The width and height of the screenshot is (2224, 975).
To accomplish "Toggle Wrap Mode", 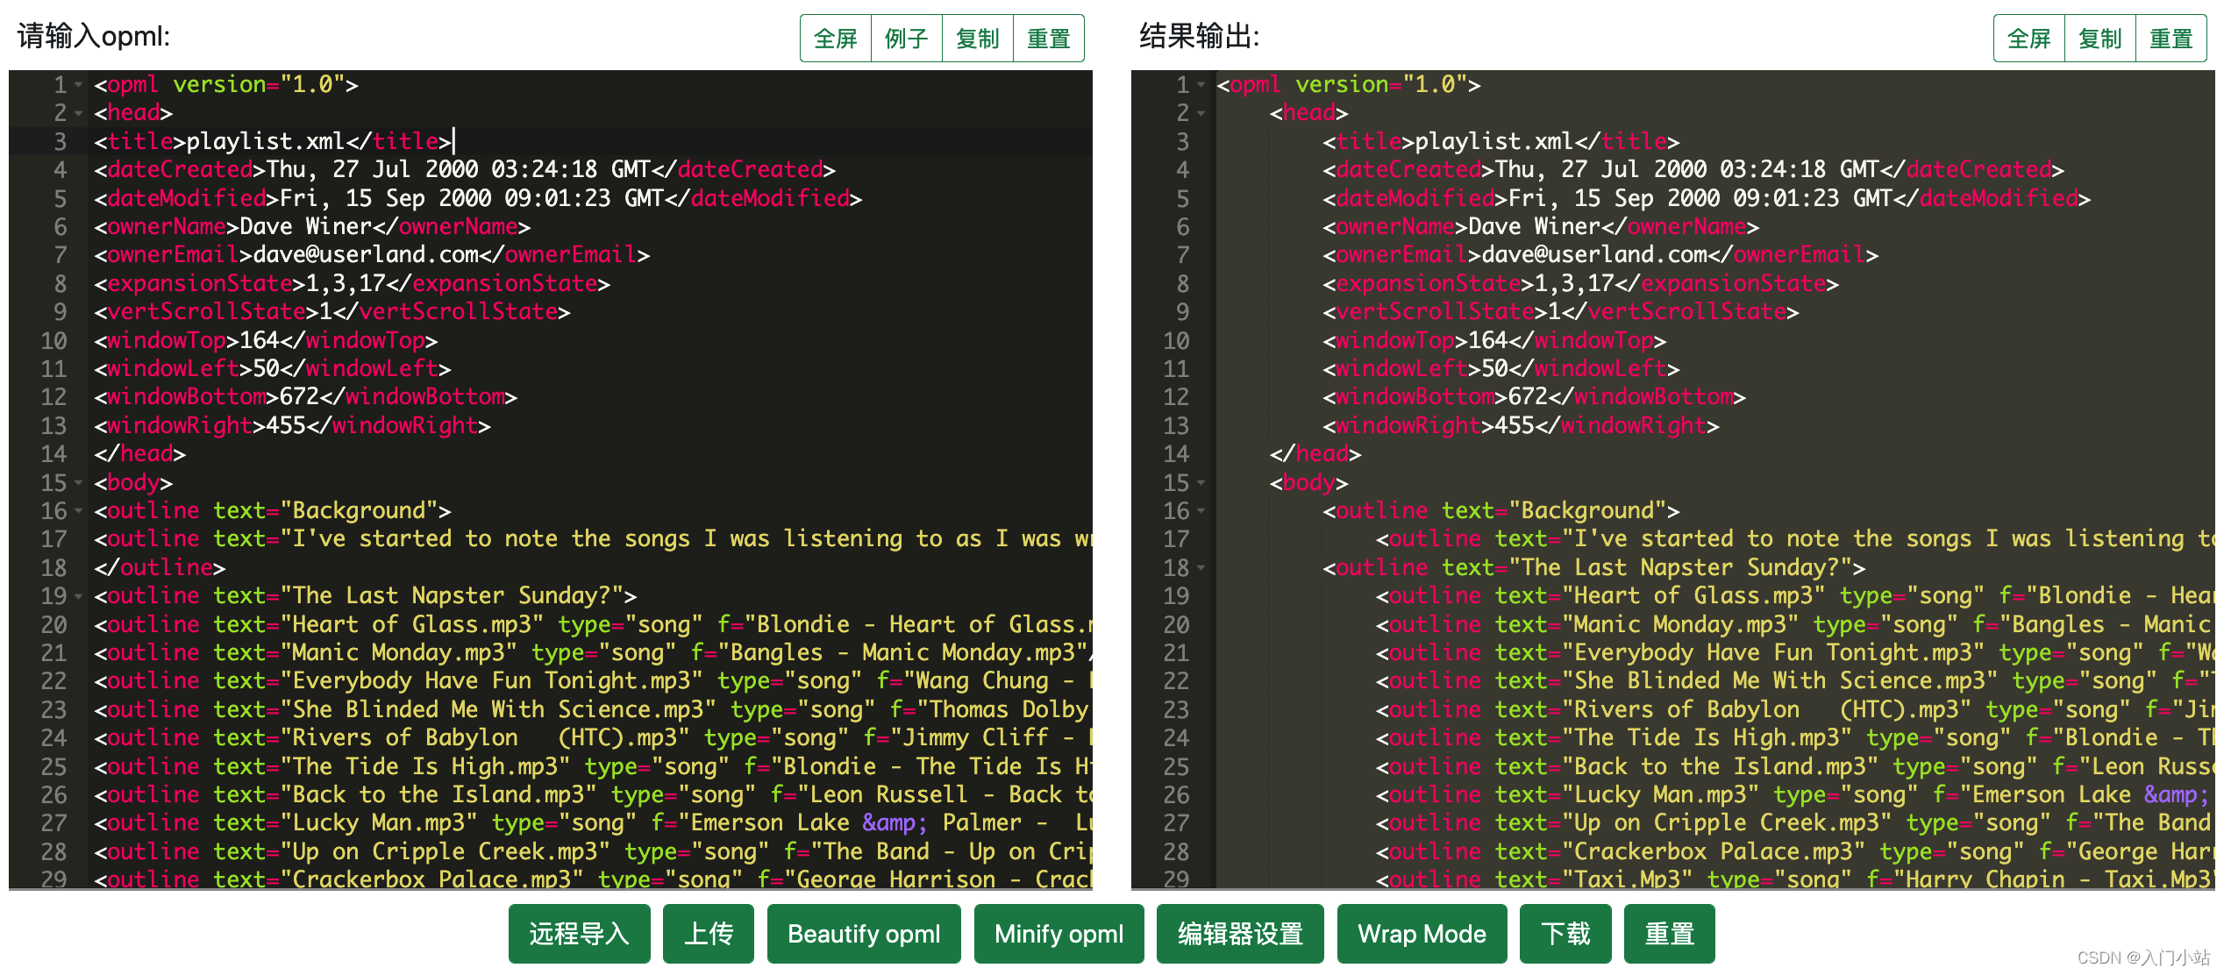I will [1422, 934].
